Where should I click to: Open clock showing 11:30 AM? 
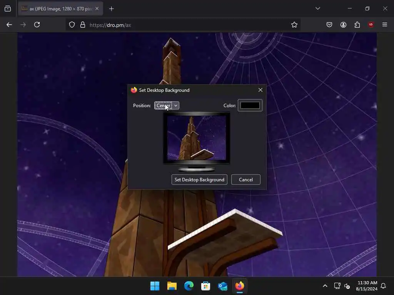[367, 286]
